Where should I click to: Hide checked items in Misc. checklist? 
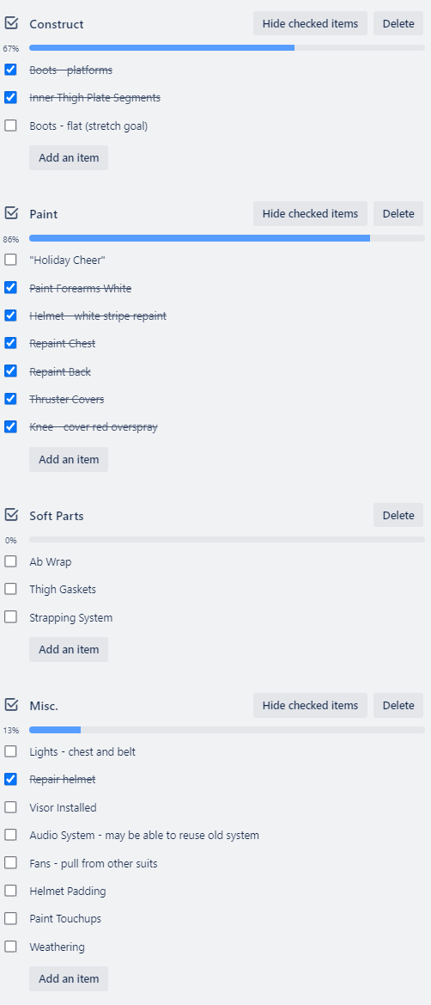pyautogui.click(x=310, y=705)
